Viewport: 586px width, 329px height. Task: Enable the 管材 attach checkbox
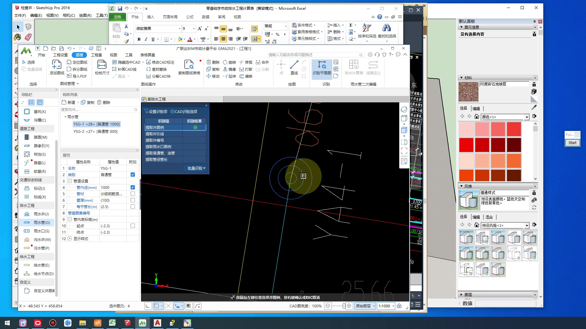point(132,194)
